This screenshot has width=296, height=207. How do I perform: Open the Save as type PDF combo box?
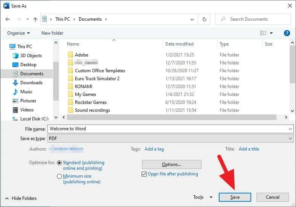tap(171, 139)
